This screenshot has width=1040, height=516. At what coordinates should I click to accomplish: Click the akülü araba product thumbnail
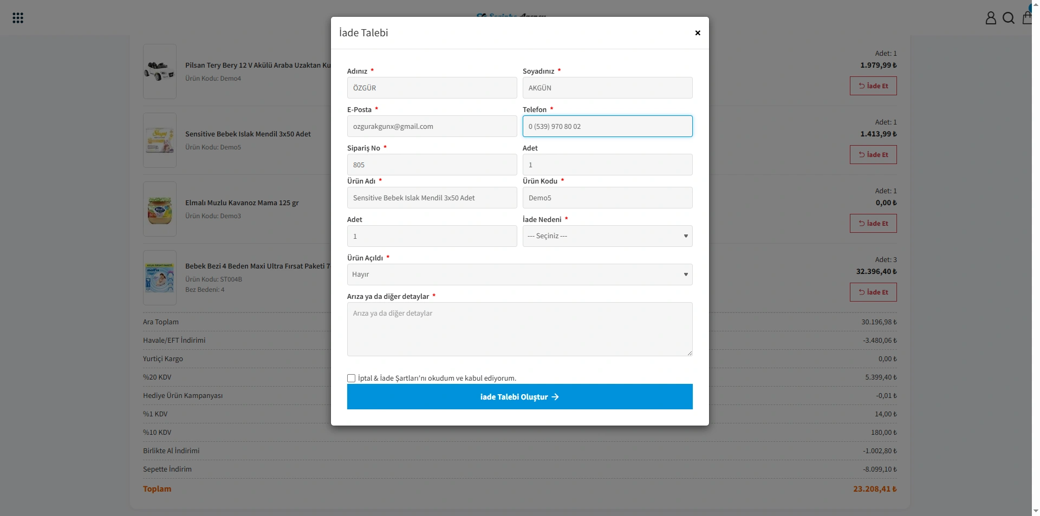pyautogui.click(x=160, y=71)
